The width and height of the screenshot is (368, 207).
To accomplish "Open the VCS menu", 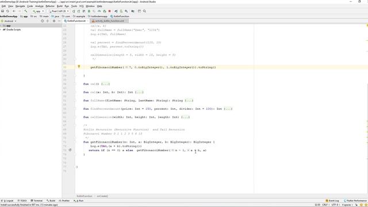I will (82, 6).
